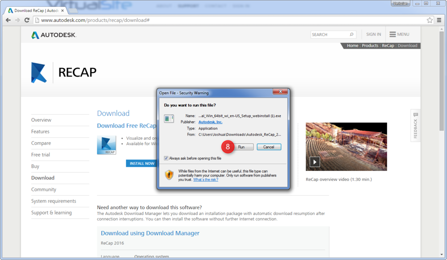Open the Compare sidebar item
Viewport: 447px width, 260px height.
[41, 143]
